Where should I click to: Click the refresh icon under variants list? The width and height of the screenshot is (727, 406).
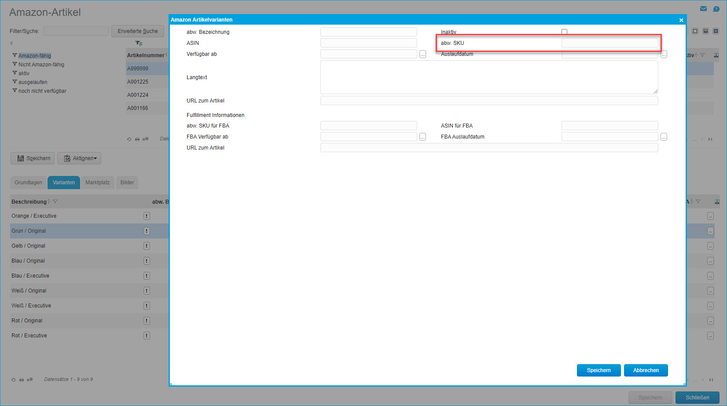(x=14, y=380)
